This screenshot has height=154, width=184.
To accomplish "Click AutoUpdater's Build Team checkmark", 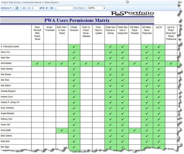I will point(62,130).
